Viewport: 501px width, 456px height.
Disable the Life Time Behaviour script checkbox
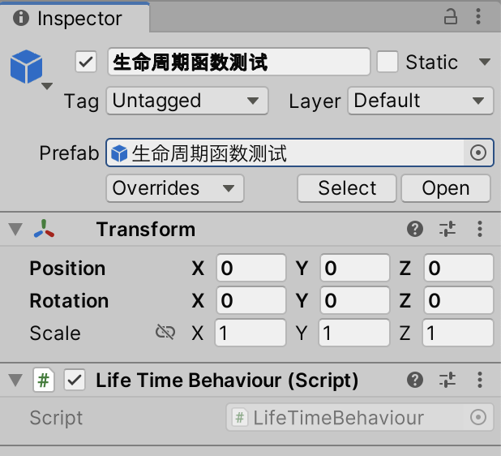[x=75, y=380]
